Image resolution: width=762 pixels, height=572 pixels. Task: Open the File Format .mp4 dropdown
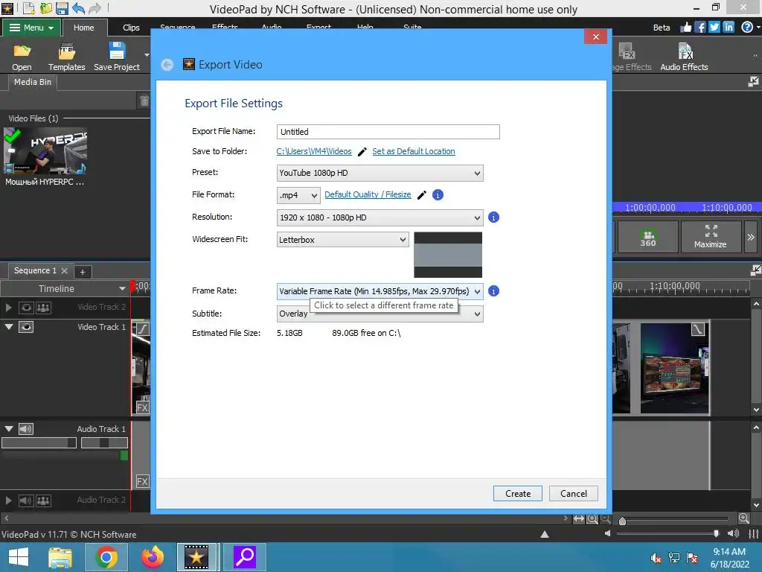click(x=298, y=195)
